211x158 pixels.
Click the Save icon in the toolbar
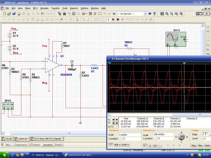(x=19, y=14)
